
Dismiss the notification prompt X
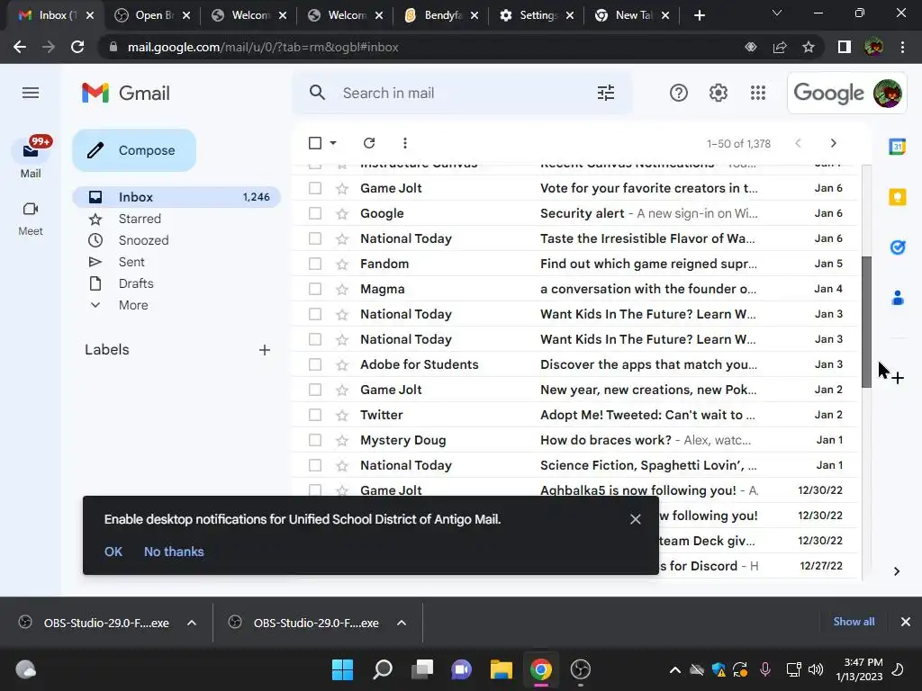pos(635,519)
